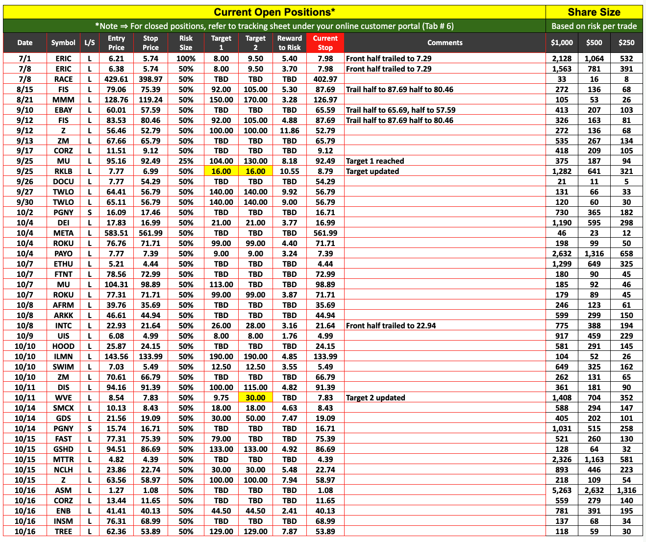Select the 'Comments' column header
This screenshot has height=542, width=646.
pyautogui.click(x=445, y=43)
